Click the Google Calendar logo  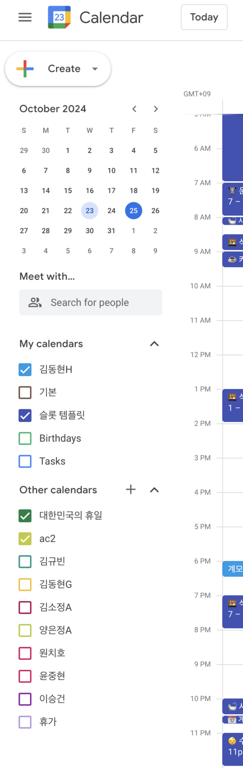click(59, 17)
